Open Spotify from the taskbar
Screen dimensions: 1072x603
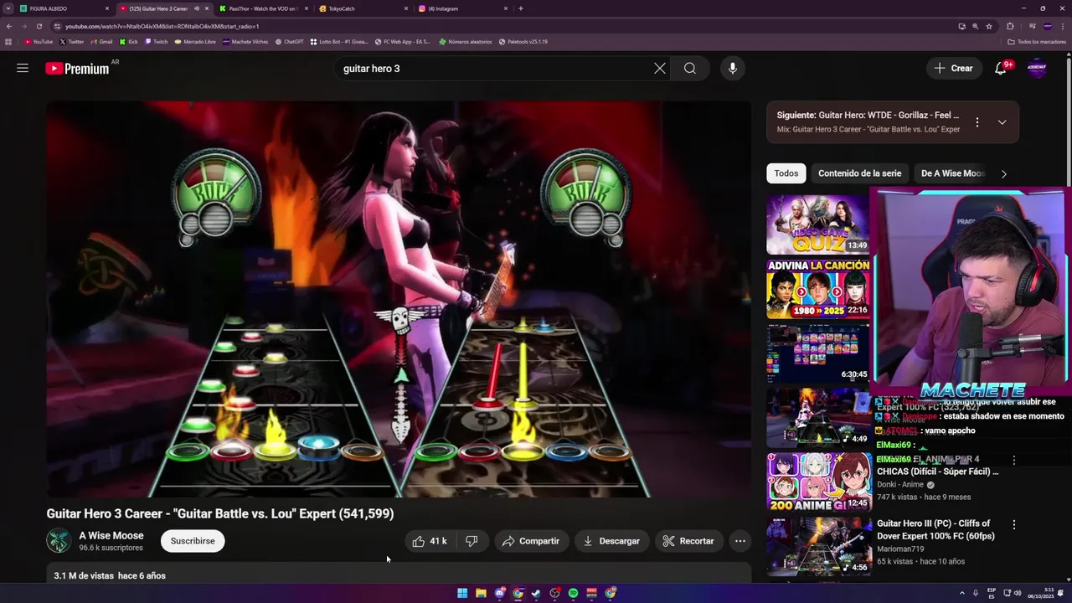pyautogui.click(x=573, y=593)
